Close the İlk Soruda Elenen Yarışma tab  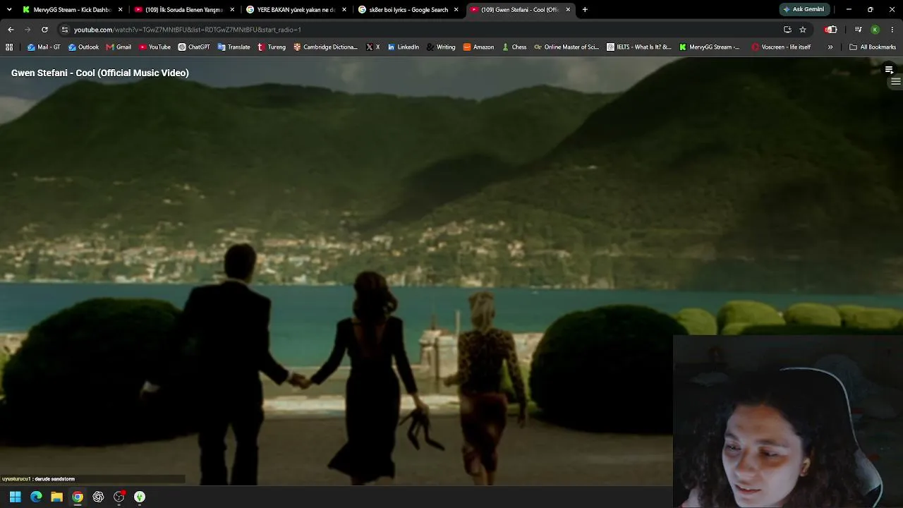(x=232, y=10)
